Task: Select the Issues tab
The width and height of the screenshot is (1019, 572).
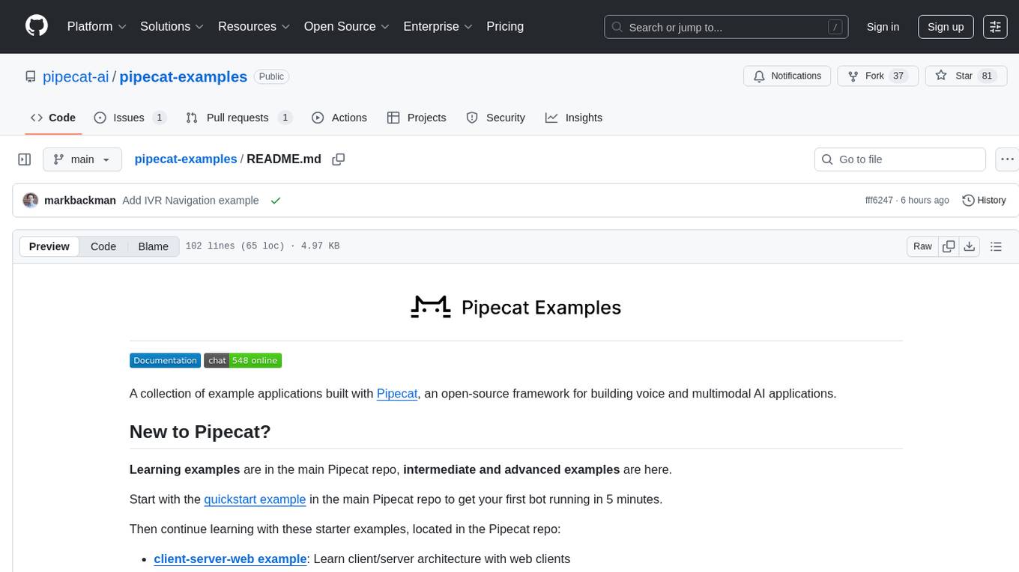Action: click(x=130, y=118)
